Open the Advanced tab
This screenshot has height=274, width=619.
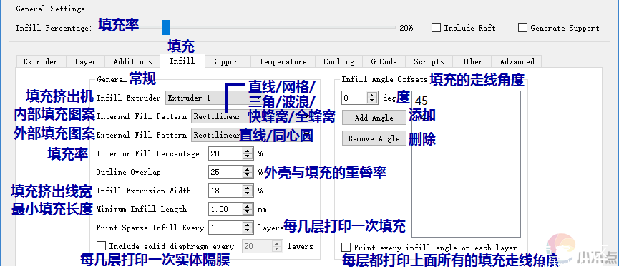pyautogui.click(x=517, y=61)
